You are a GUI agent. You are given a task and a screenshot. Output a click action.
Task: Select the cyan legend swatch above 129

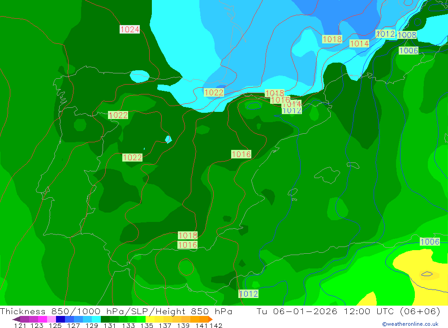point(96,319)
